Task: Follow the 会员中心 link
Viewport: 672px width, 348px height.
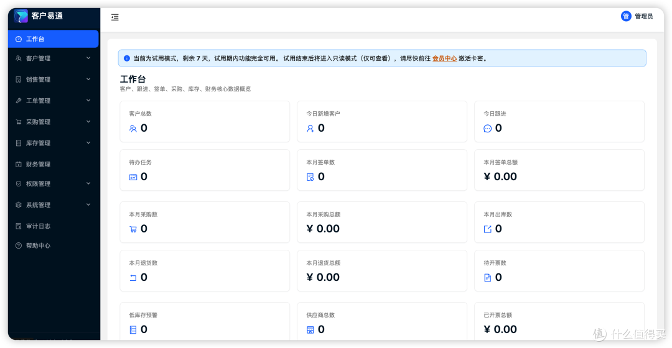Action: coord(444,58)
